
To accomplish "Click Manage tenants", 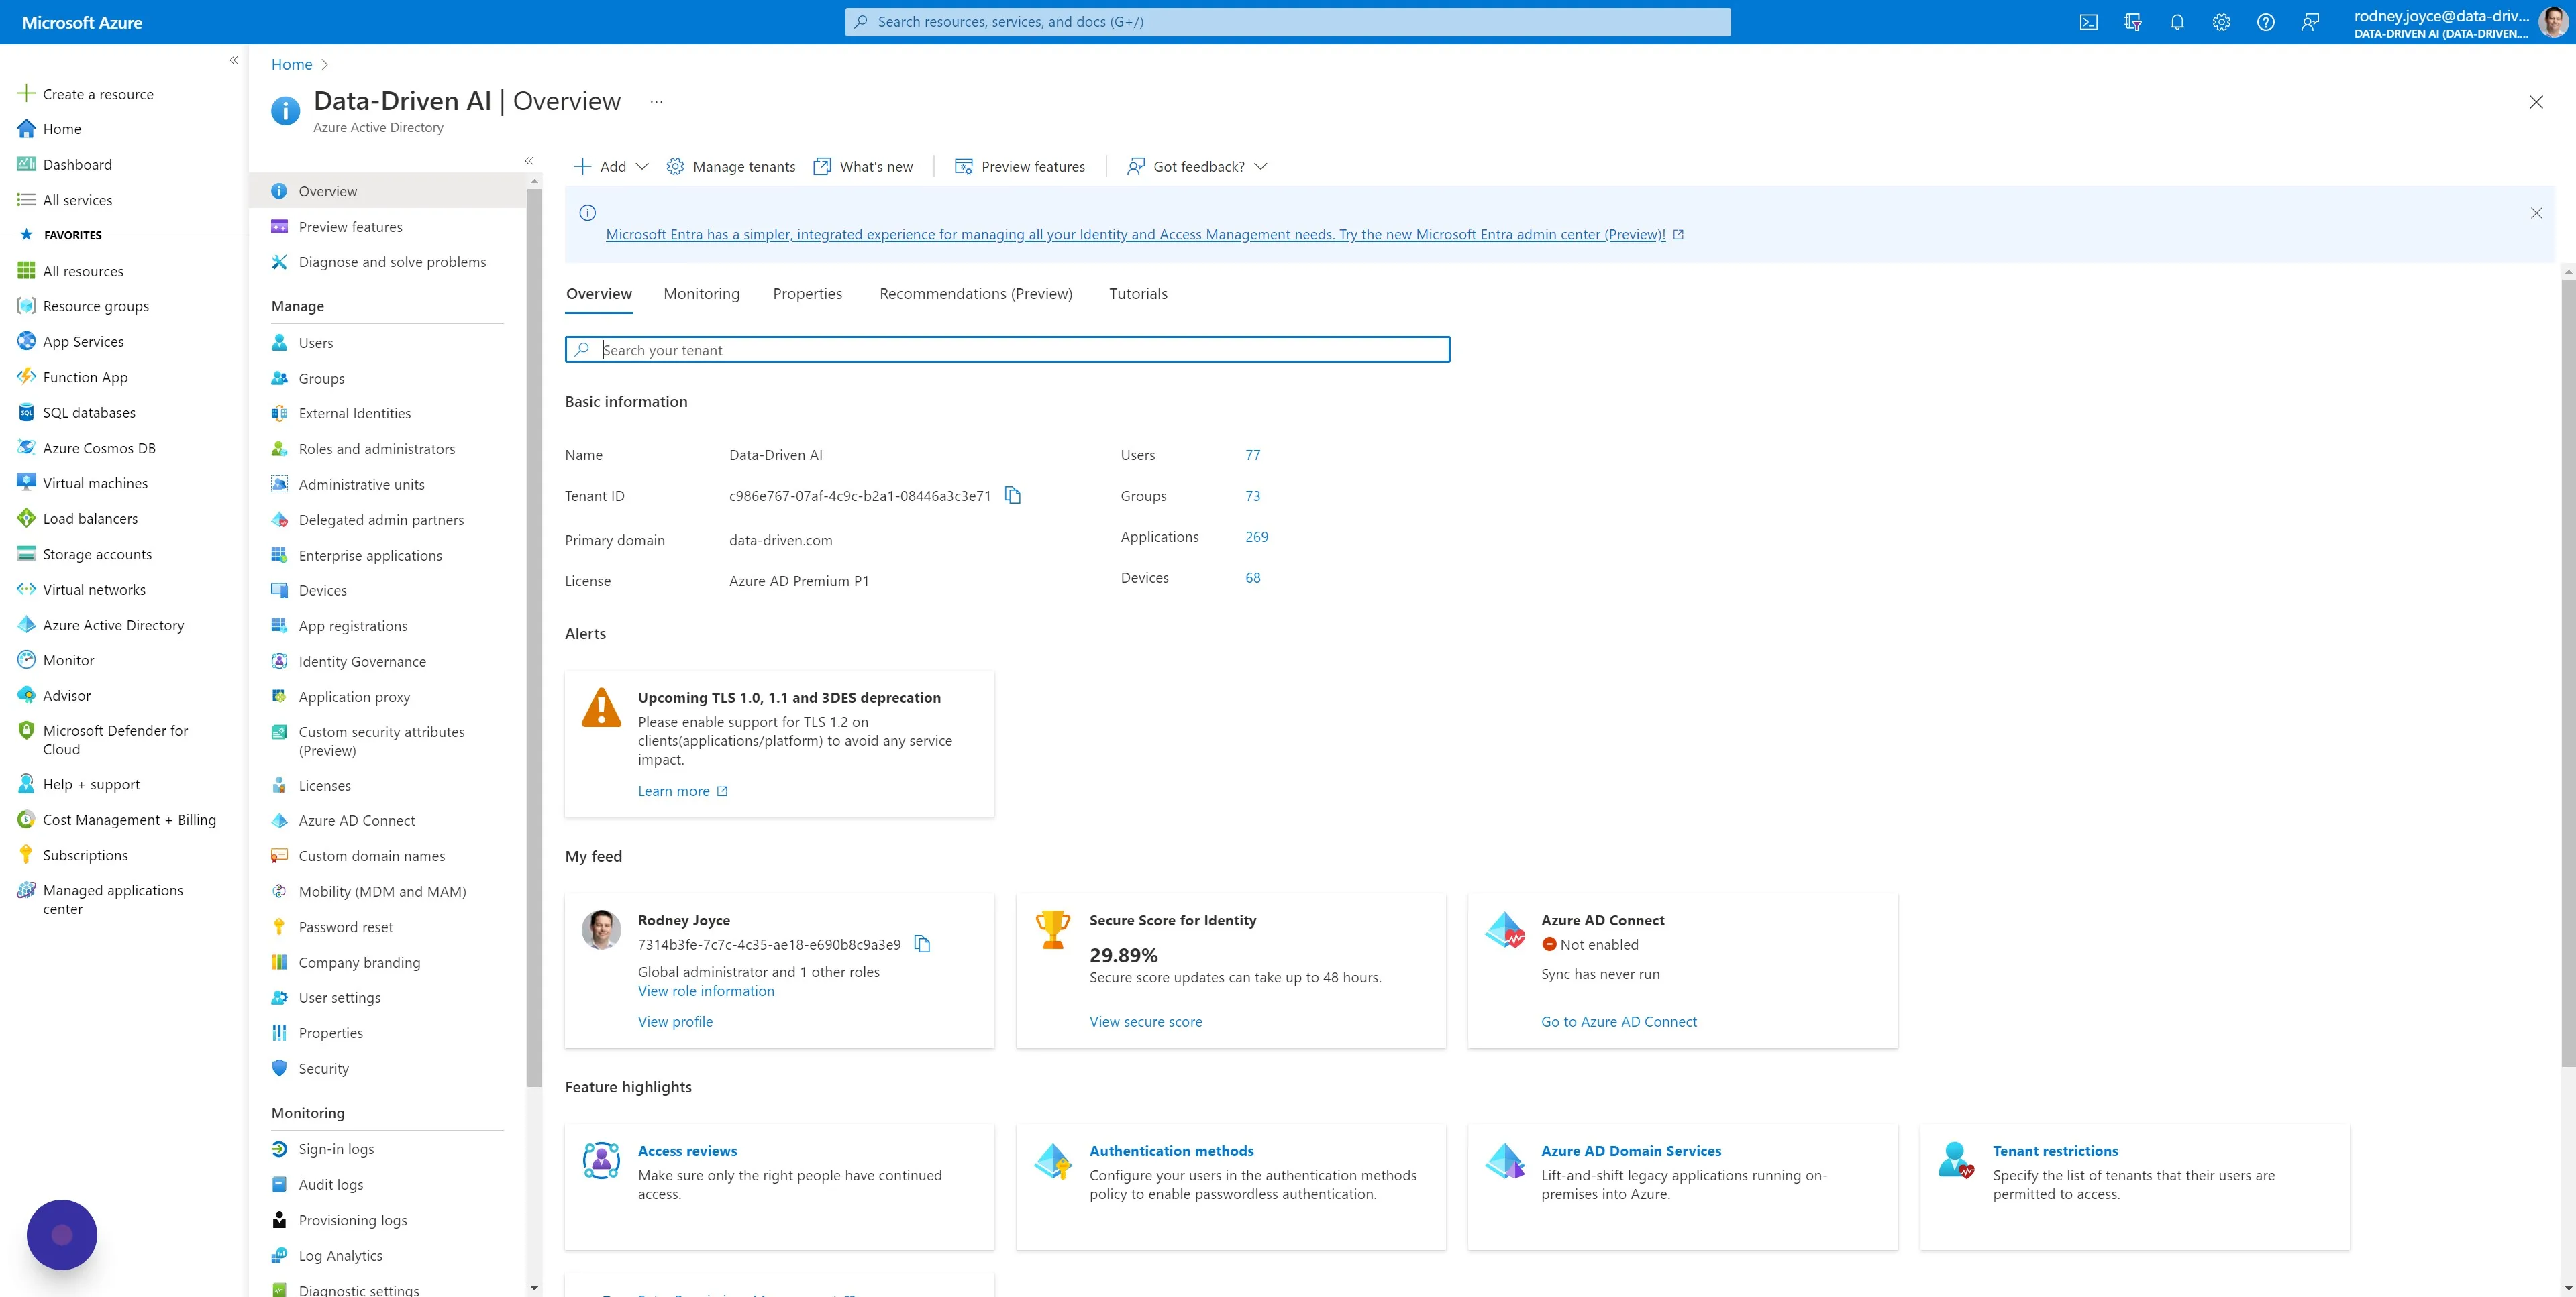I will coord(731,167).
